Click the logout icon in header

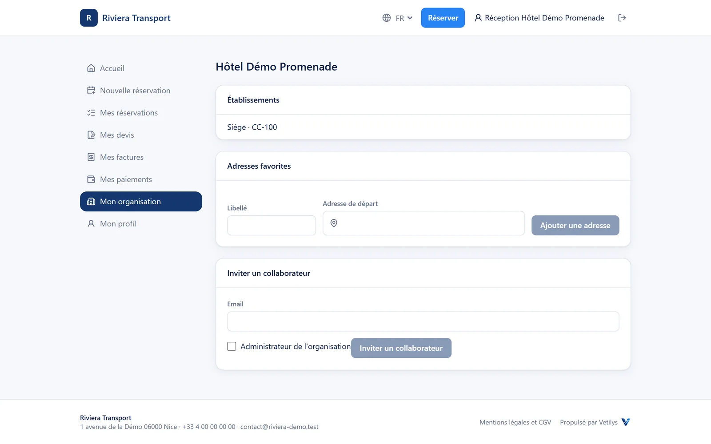pos(622,18)
